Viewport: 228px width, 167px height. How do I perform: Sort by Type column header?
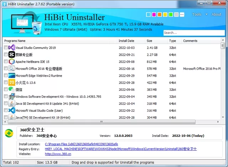click(x=174, y=41)
